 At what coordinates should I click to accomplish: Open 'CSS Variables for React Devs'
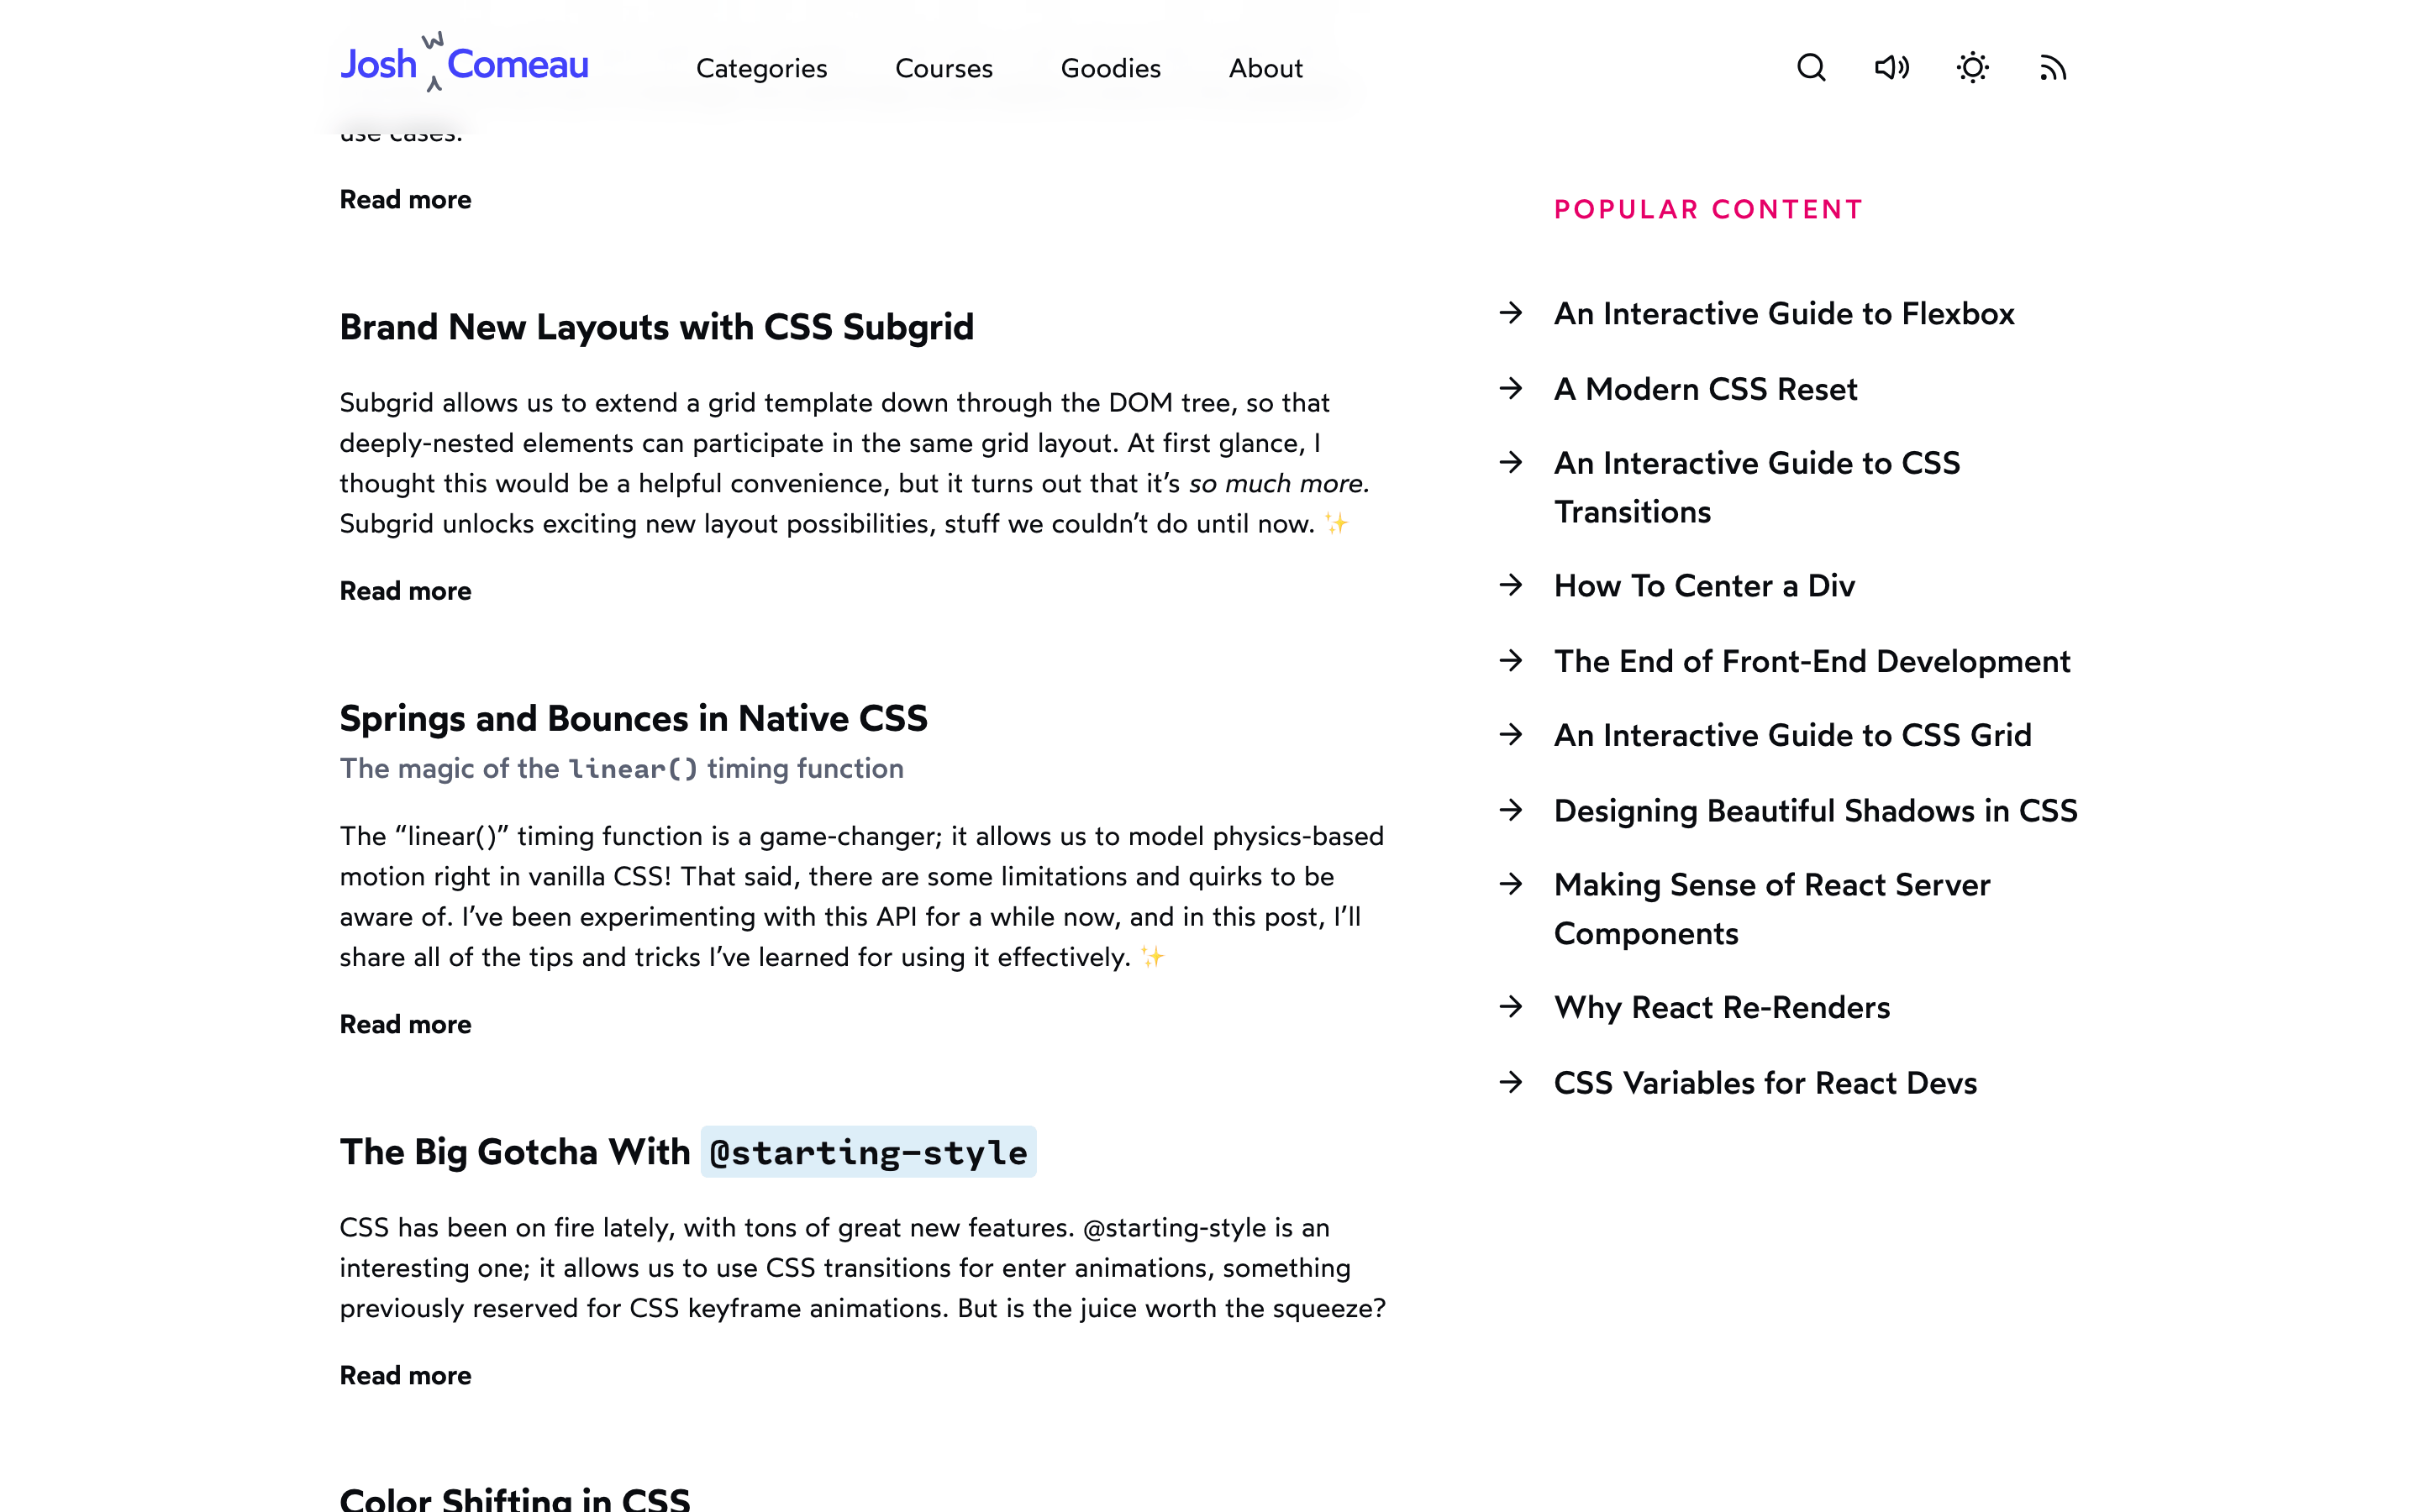click(x=1765, y=1083)
